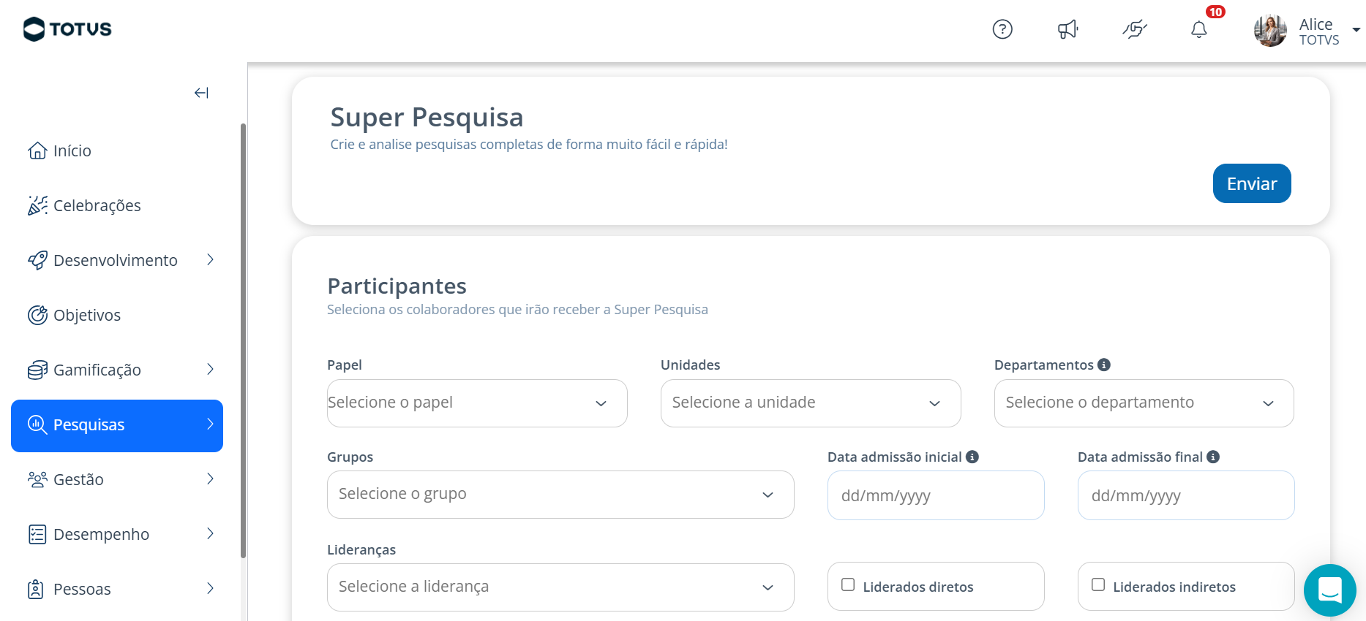This screenshot has height=621, width=1366.
Task: Go to Celebrações in the sidebar
Action: click(97, 206)
